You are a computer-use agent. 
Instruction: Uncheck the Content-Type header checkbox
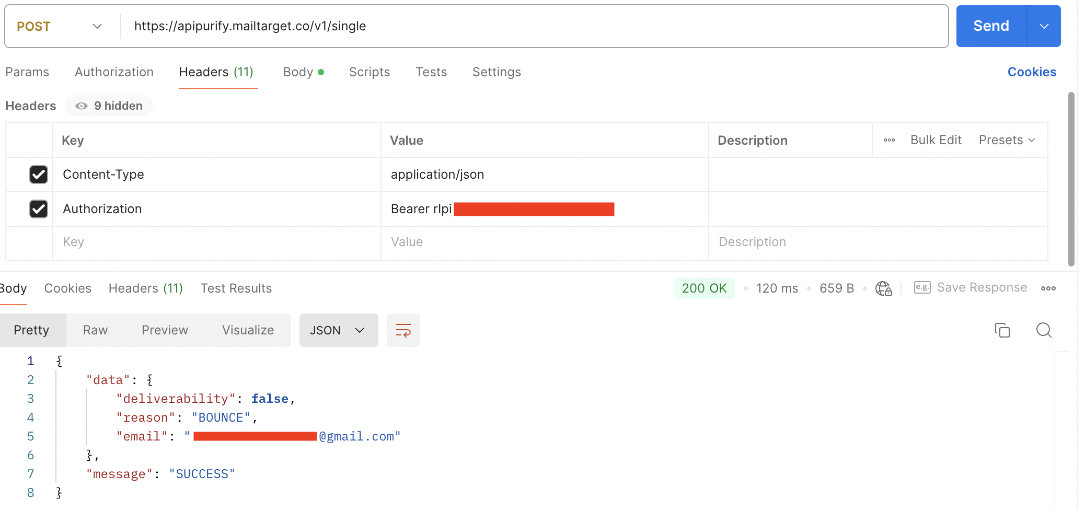tap(39, 175)
